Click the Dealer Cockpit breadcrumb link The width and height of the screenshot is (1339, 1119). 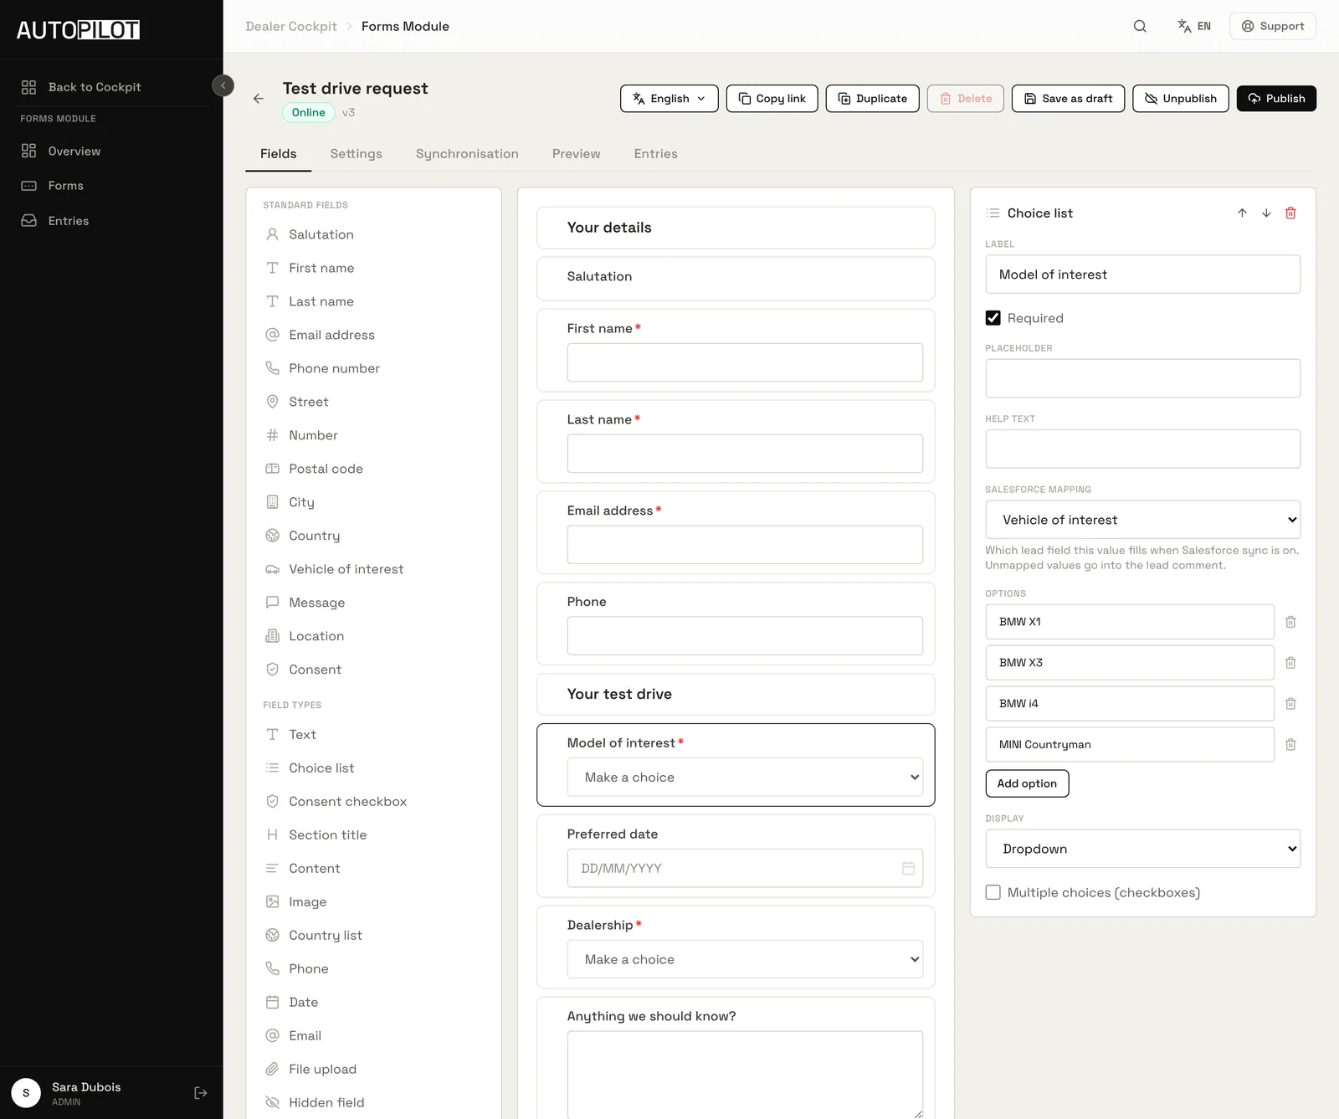tap(291, 27)
